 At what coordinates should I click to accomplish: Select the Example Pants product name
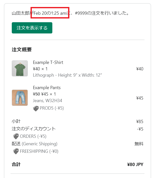coord(47,88)
